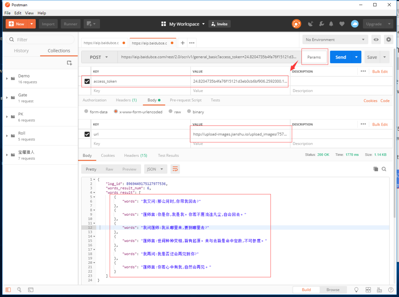Viewport: 399px width, 297px height.
Task: Open the No Environment dropdown
Action: click(335, 40)
